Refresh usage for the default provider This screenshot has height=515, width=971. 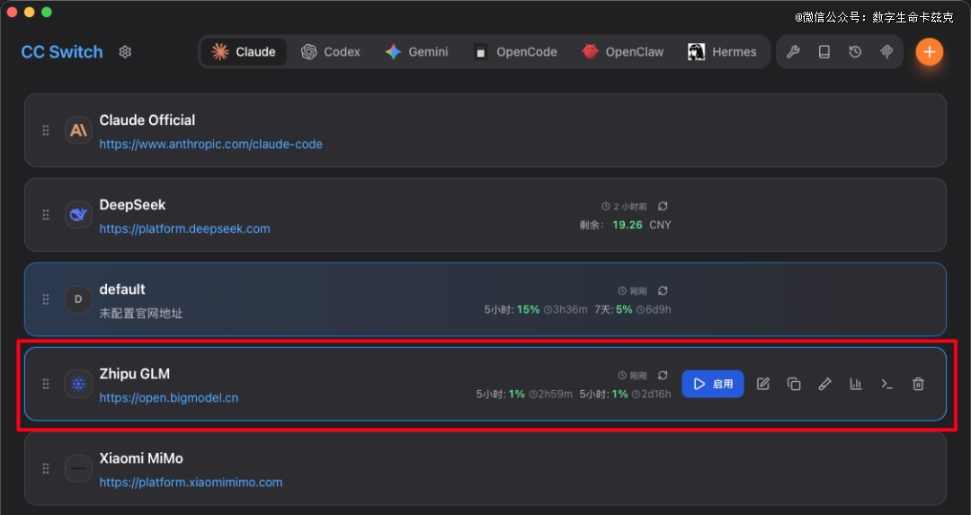tap(663, 291)
